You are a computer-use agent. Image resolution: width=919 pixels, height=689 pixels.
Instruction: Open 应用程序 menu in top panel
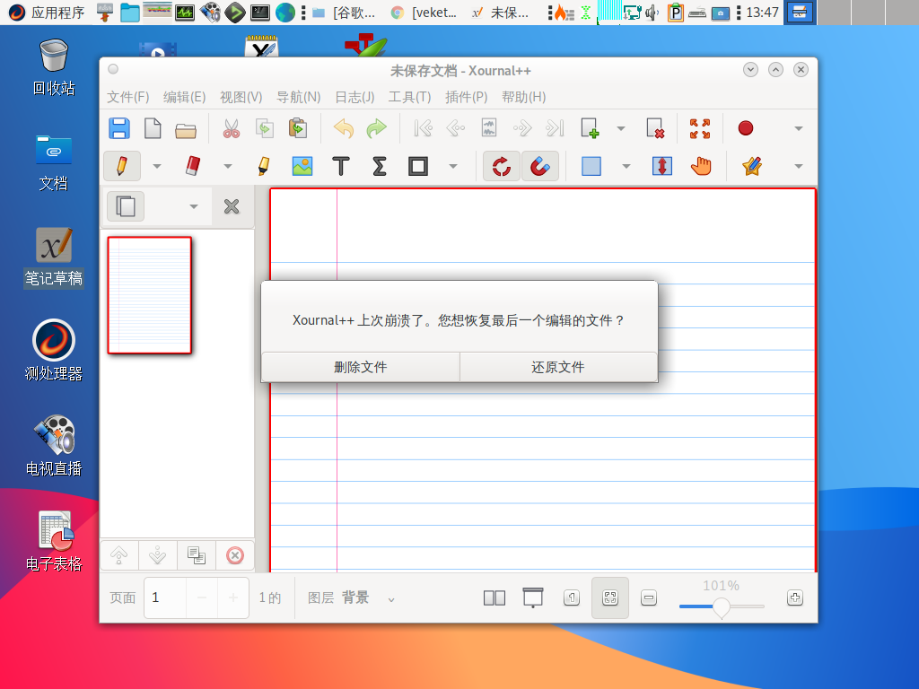tap(47, 13)
